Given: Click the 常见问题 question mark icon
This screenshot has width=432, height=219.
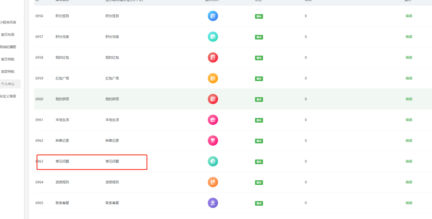Looking at the screenshot, I should click(213, 161).
